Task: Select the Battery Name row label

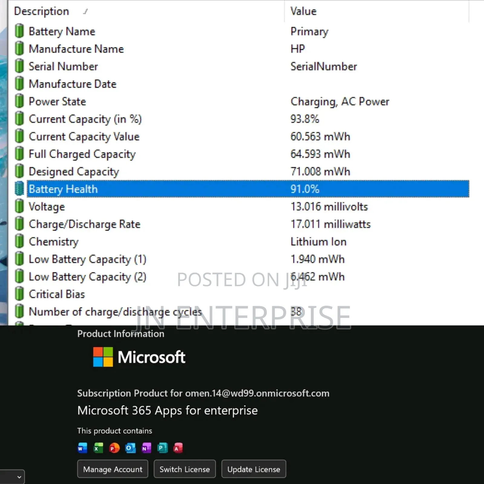Action: 62,31
